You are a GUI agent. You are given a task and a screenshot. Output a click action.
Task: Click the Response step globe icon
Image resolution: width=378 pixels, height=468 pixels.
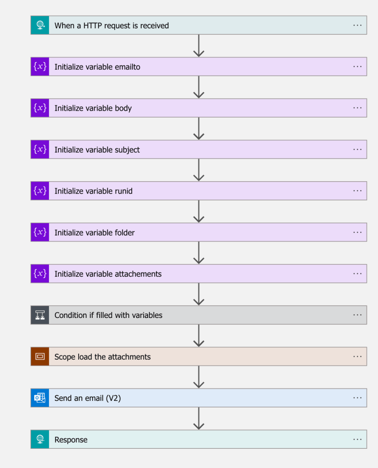40,439
